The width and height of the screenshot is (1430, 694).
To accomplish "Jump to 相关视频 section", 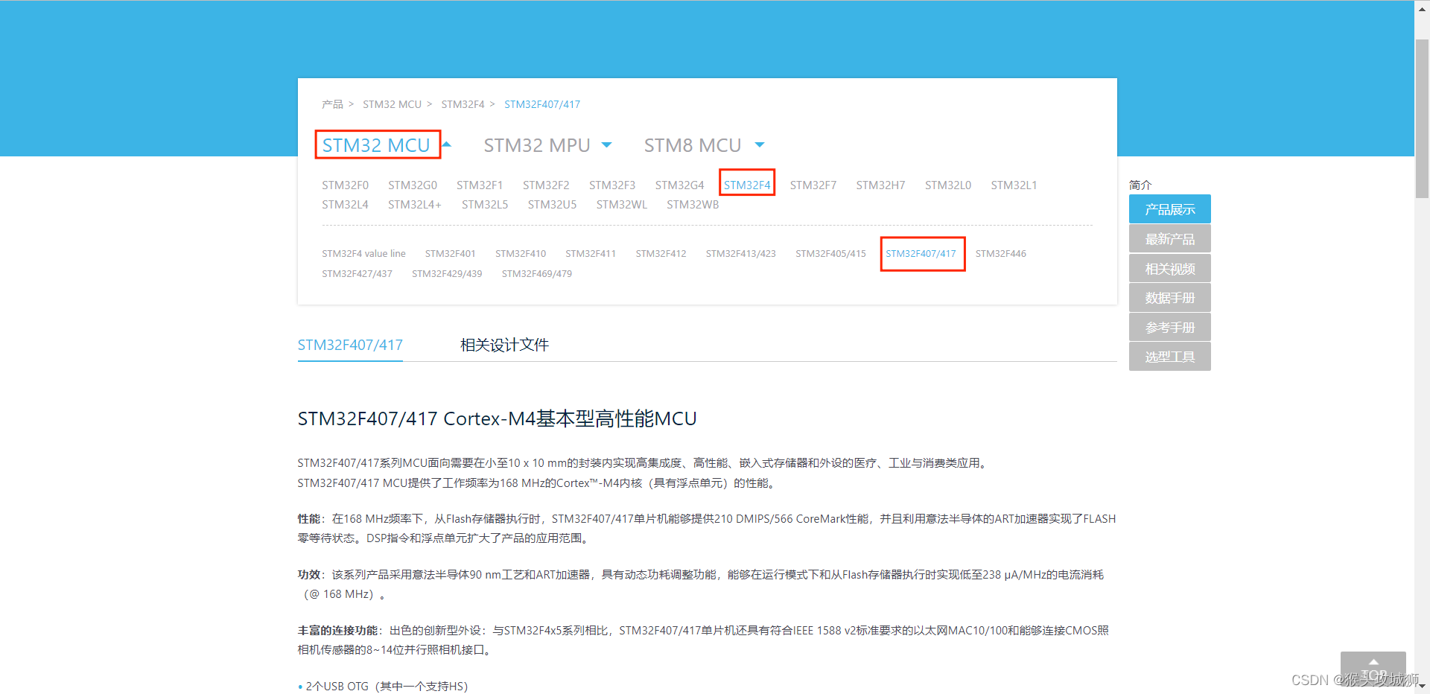I will (1170, 269).
